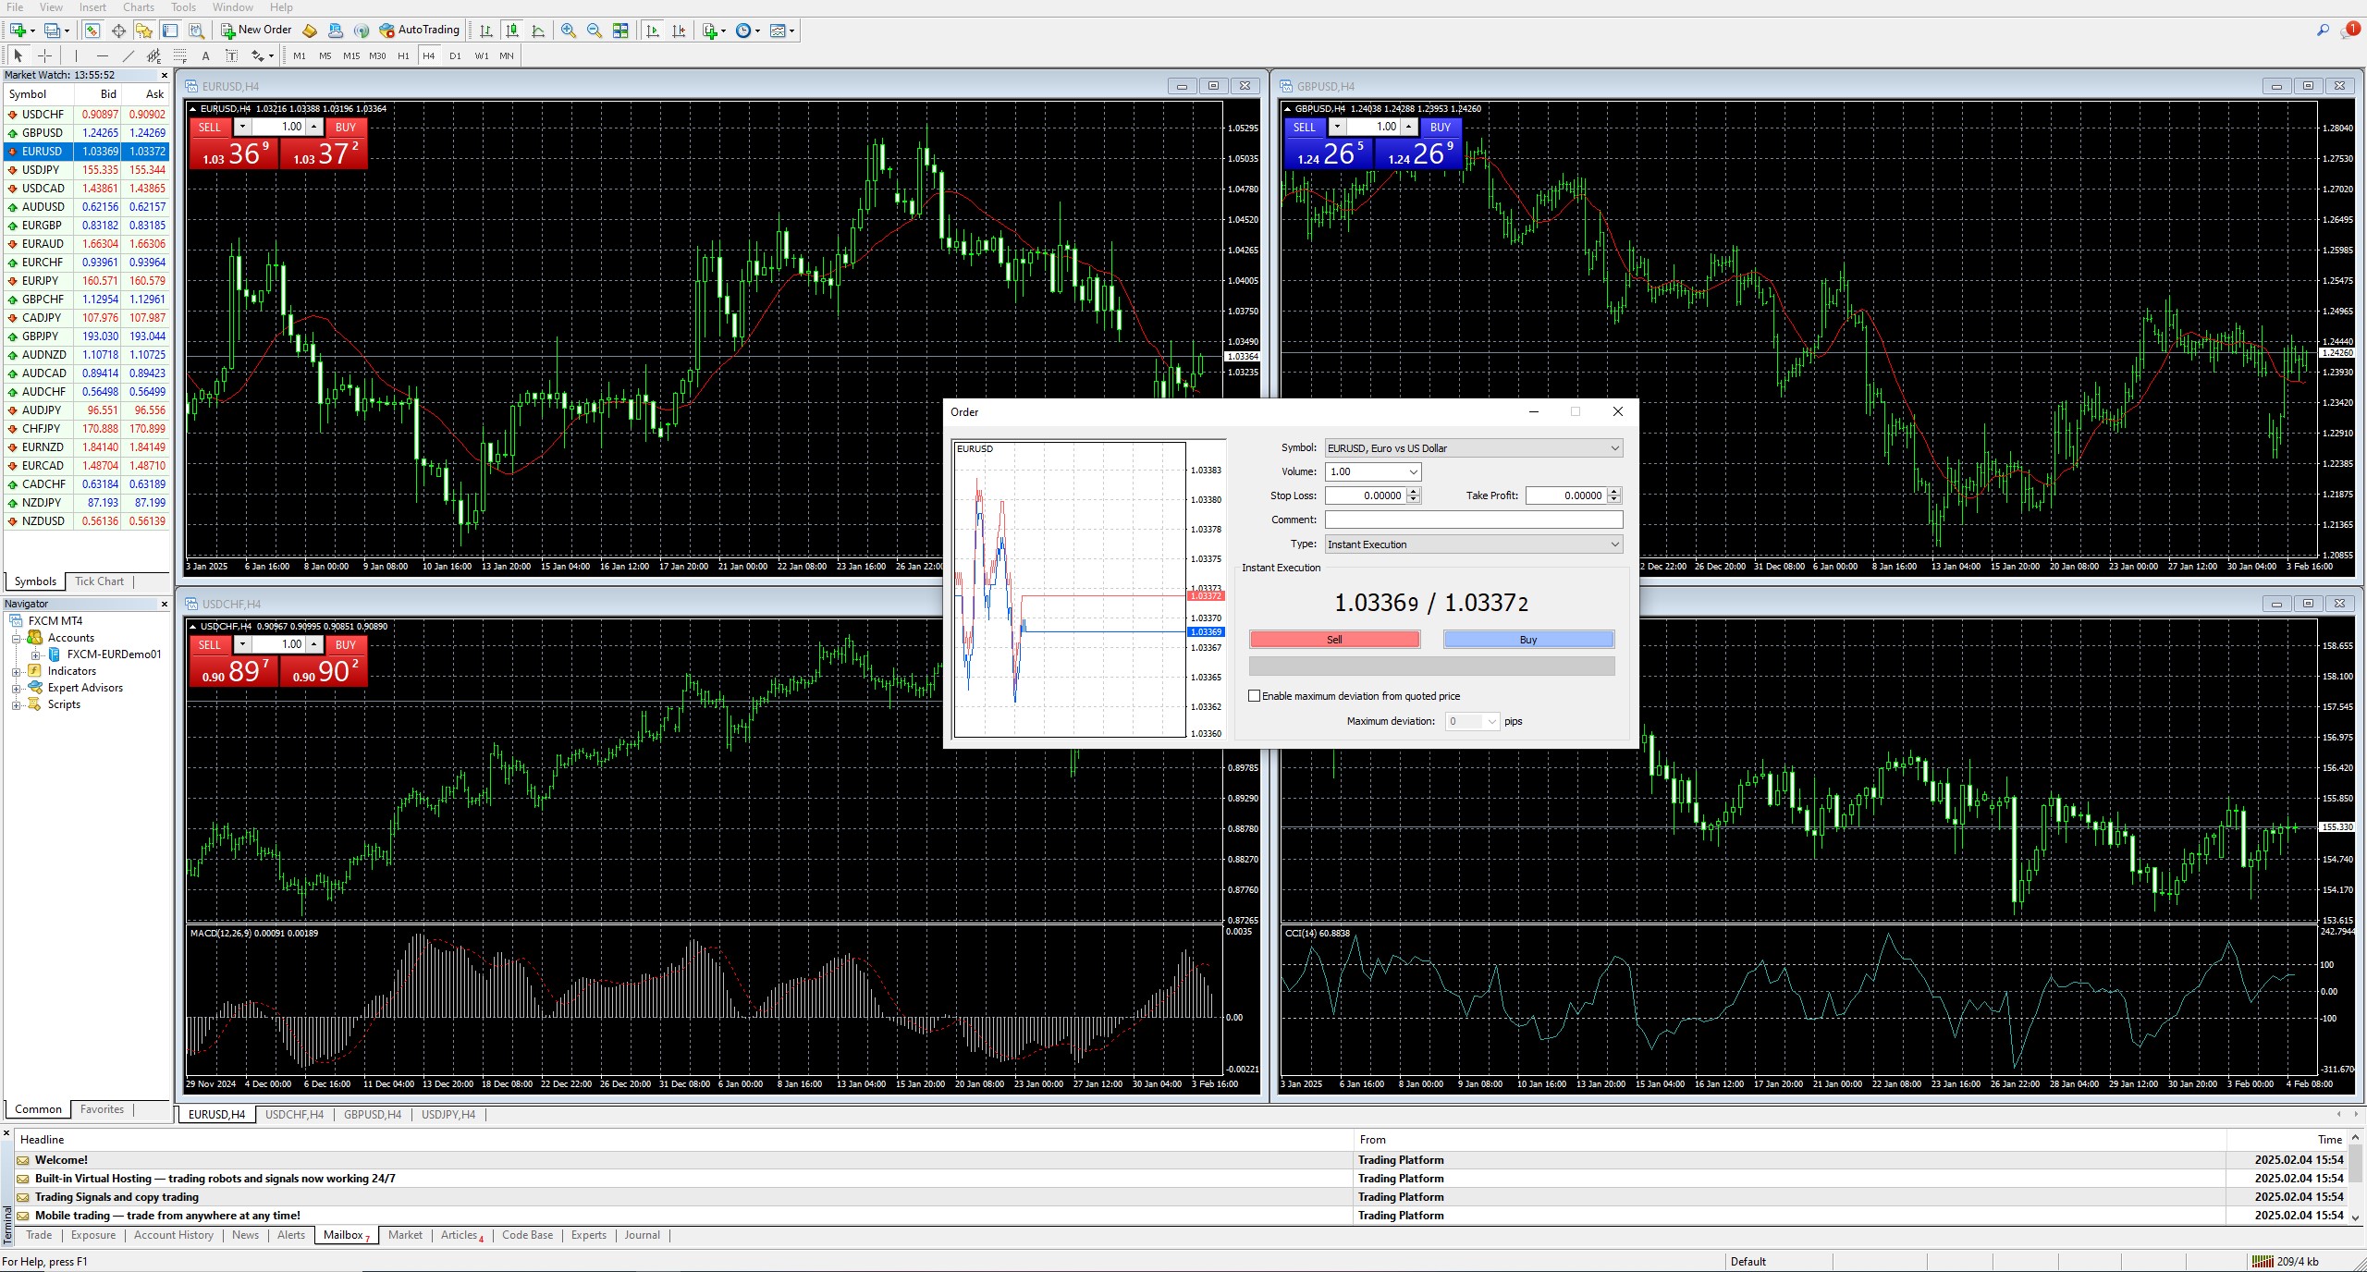This screenshot has width=2367, height=1272.
Task: Select the horizontal line drawing tool
Action: click(102, 55)
